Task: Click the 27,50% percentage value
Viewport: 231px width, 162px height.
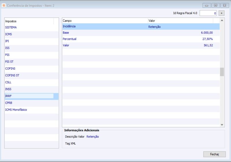Action: click(x=208, y=39)
